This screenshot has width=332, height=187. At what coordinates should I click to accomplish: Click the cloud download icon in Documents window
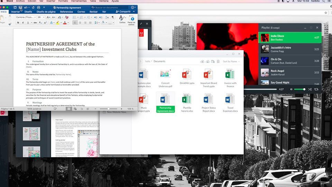207,62
